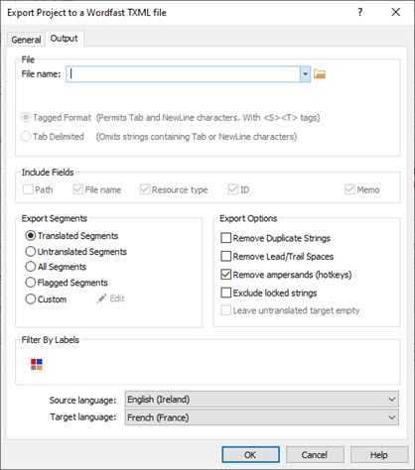The height and width of the screenshot is (470, 415).
Task: Expand the File name dropdown arrow
Action: (x=305, y=74)
